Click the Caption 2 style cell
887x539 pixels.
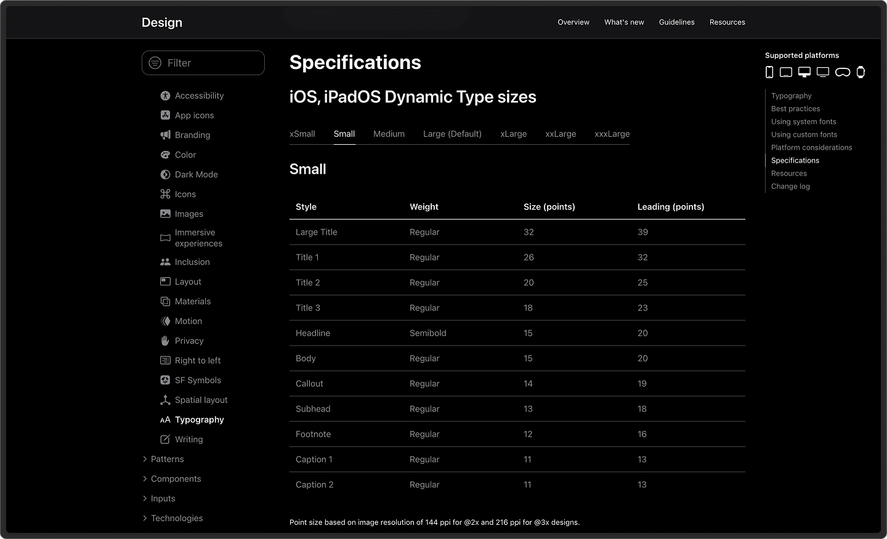tap(315, 485)
